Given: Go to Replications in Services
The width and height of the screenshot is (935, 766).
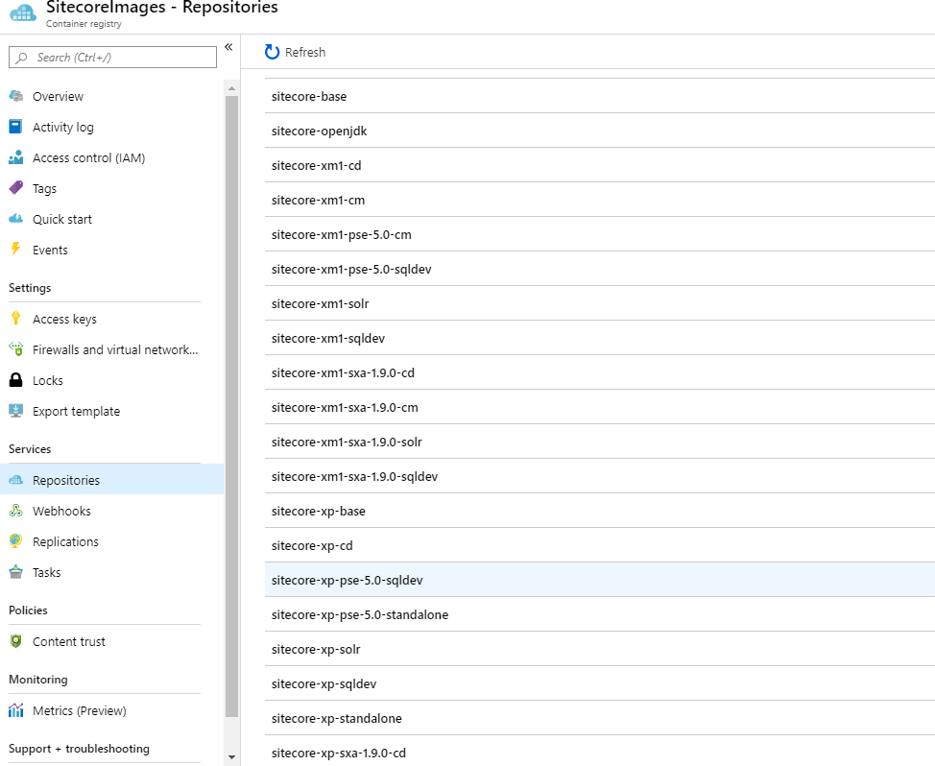Looking at the screenshot, I should [x=65, y=541].
